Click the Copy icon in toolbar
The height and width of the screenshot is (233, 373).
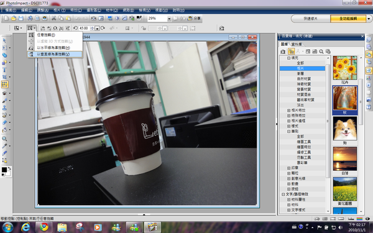click(x=61, y=18)
